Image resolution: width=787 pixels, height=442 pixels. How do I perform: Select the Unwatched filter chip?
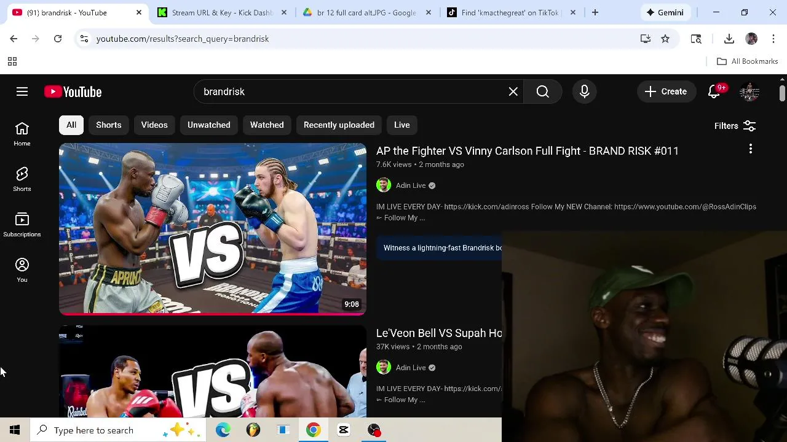[x=209, y=125]
